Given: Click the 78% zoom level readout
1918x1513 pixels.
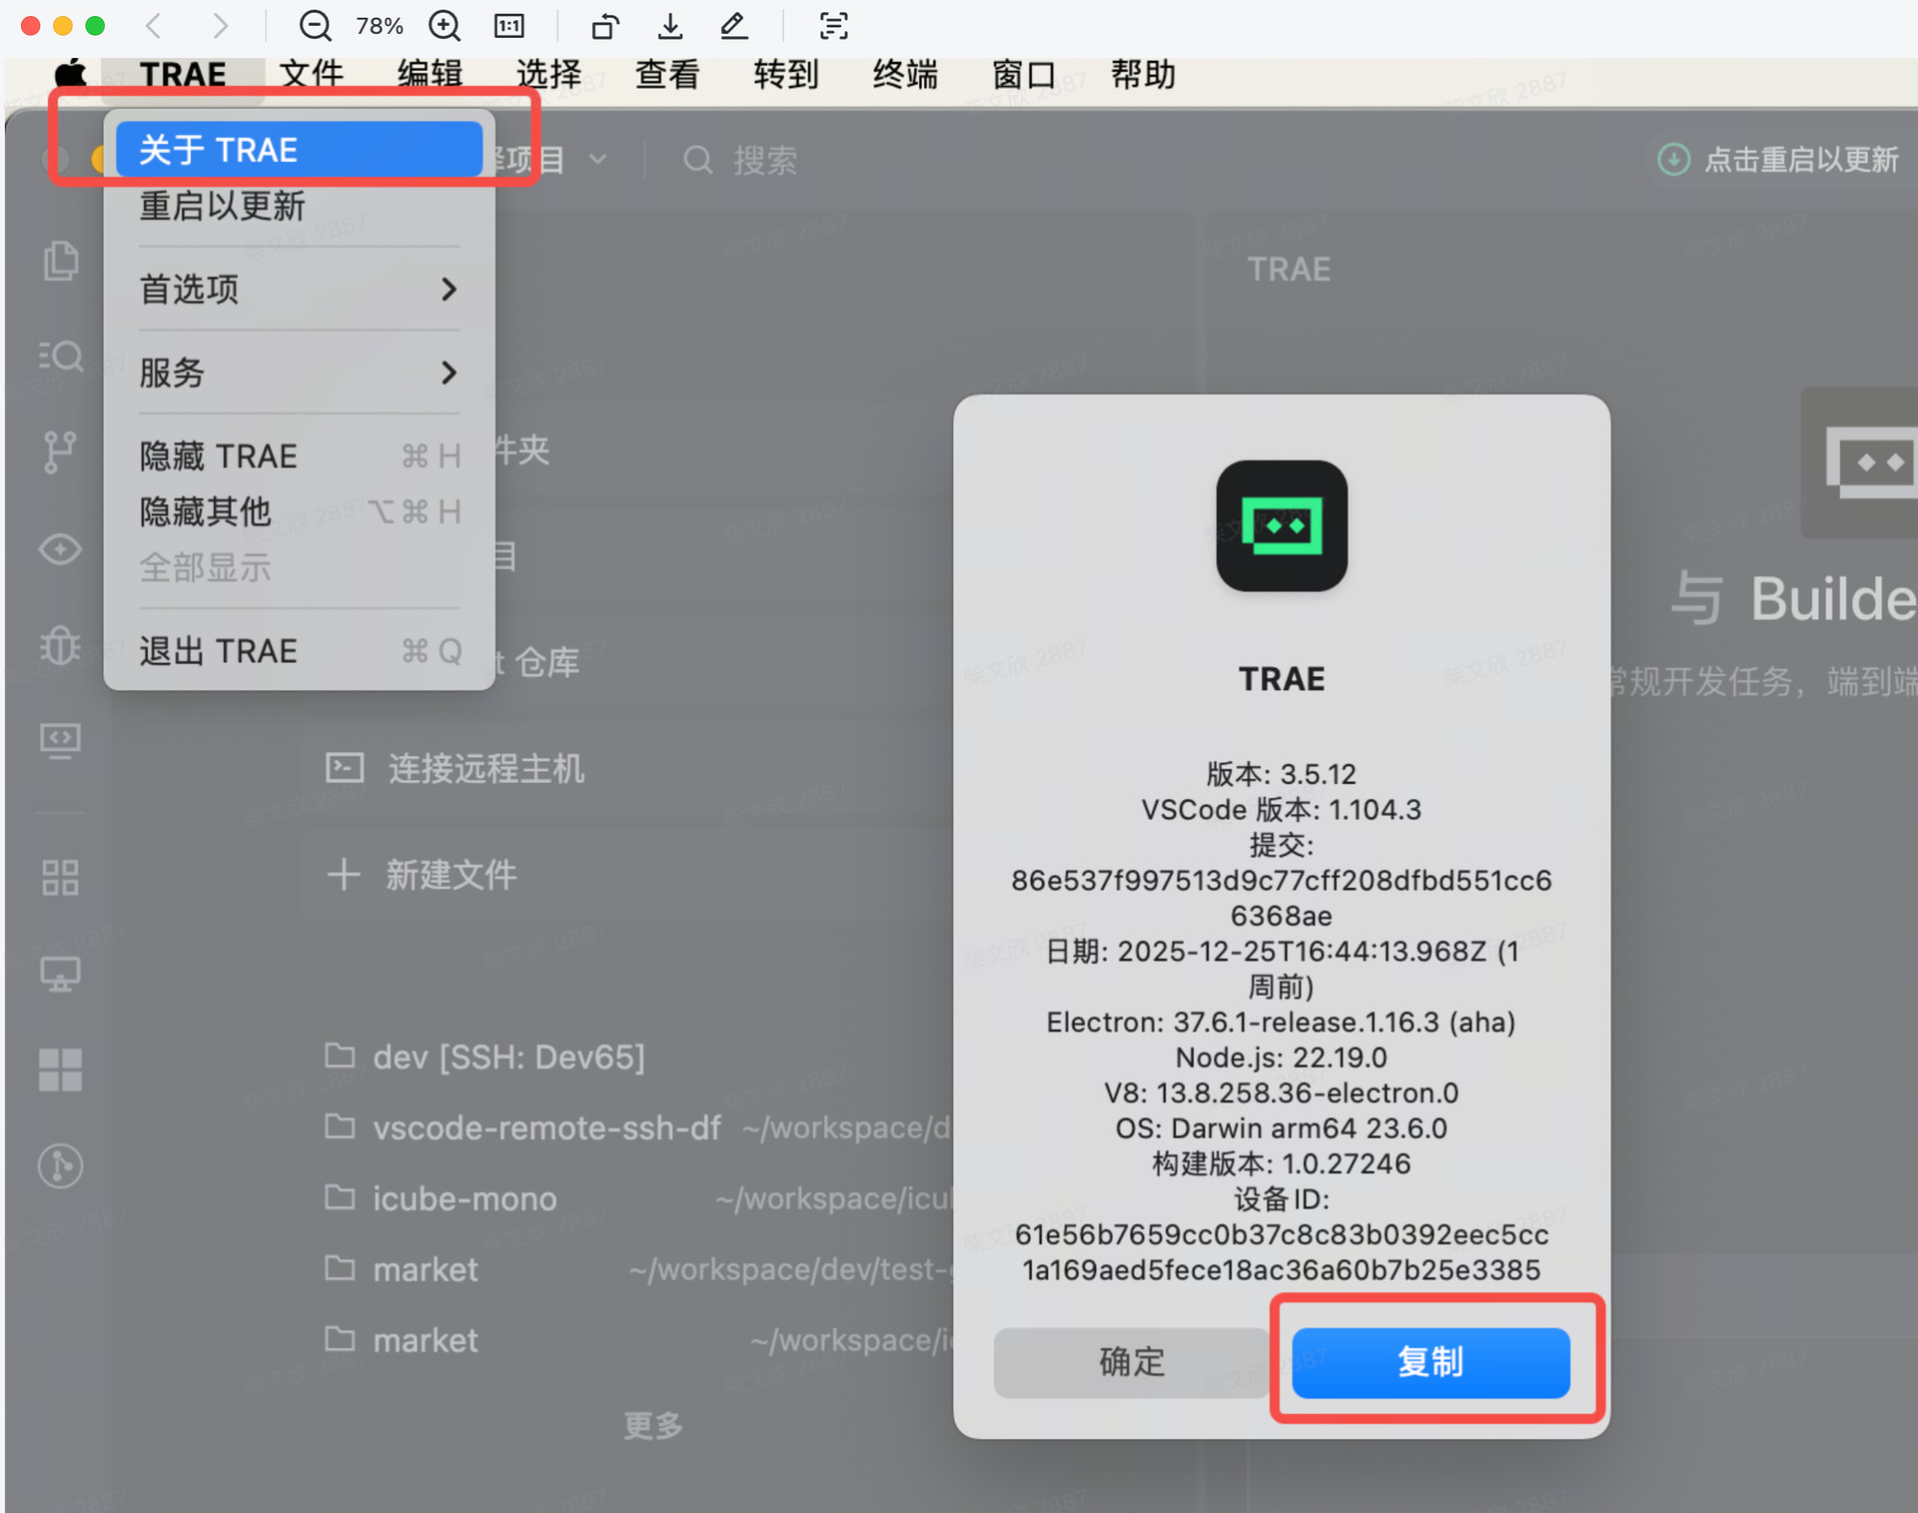Looking at the screenshot, I should [x=380, y=26].
